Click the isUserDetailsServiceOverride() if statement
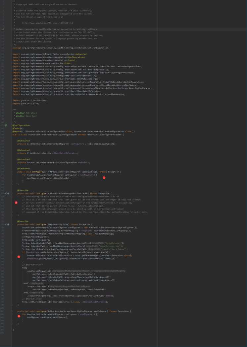This screenshot has width=247, height=347. pyautogui.click(x=66, y=252)
